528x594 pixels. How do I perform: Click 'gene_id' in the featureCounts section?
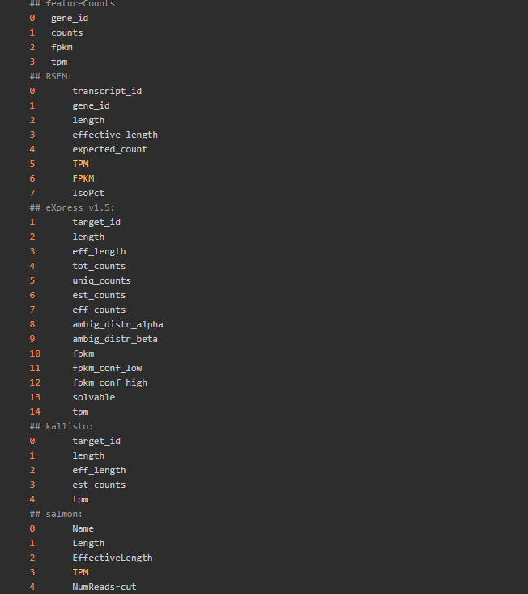coord(70,18)
